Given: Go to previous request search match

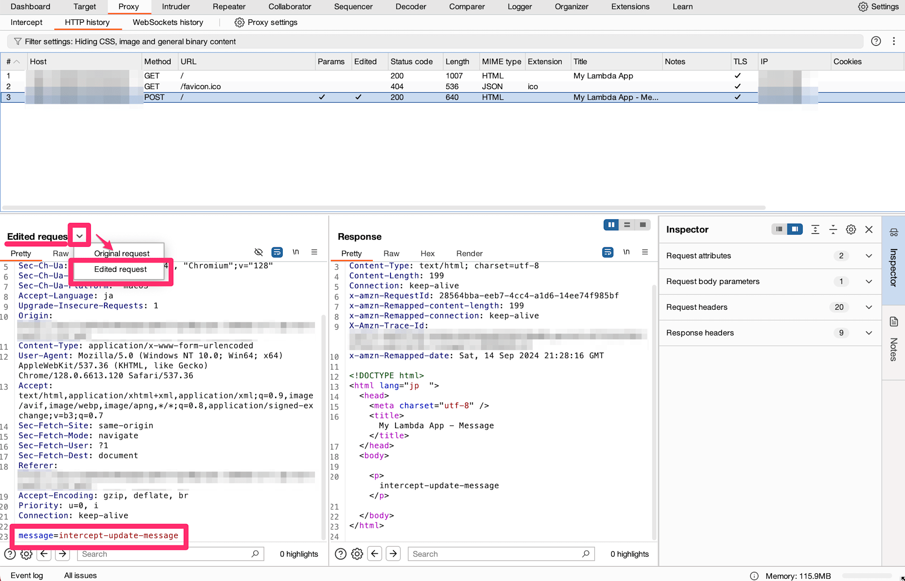Looking at the screenshot, I should click(x=44, y=554).
